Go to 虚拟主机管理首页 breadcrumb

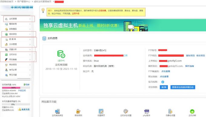coord(43,2)
